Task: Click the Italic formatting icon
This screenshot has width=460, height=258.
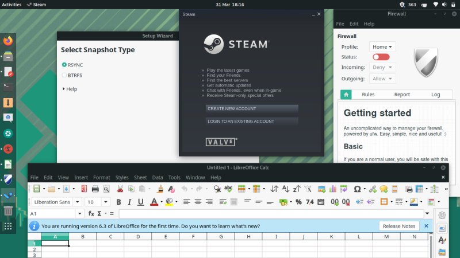Action: (x=130, y=202)
